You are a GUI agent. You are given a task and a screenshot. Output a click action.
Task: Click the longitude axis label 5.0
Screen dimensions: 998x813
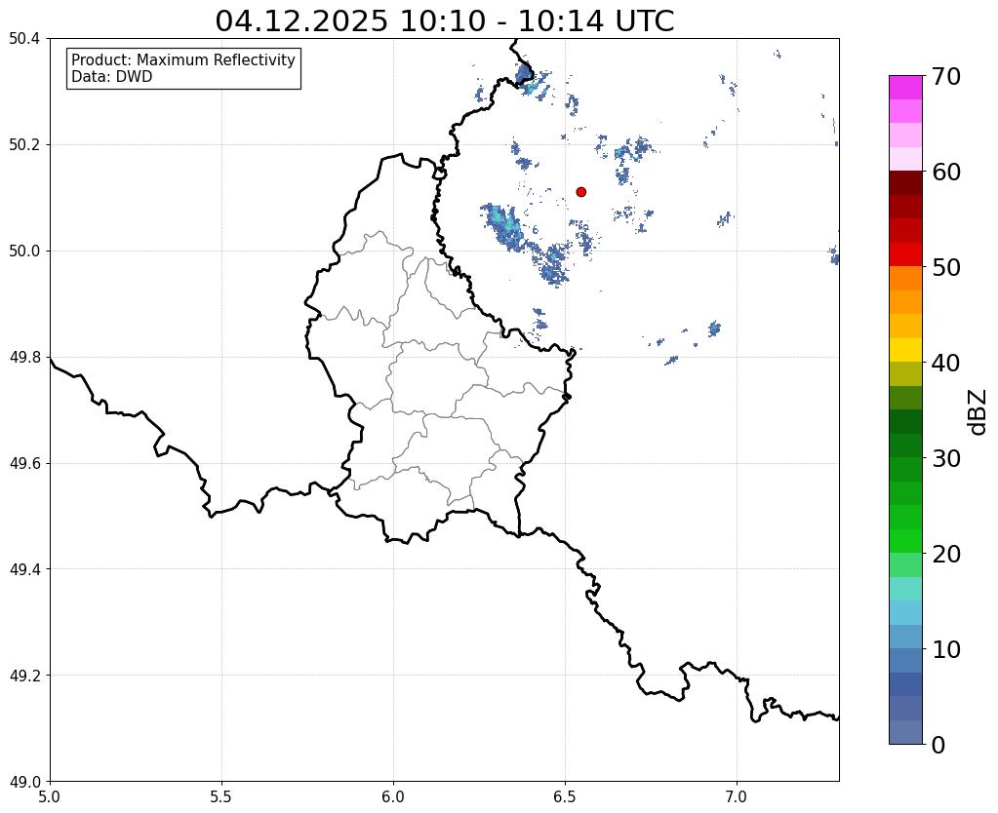pyautogui.click(x=50, y=797)
